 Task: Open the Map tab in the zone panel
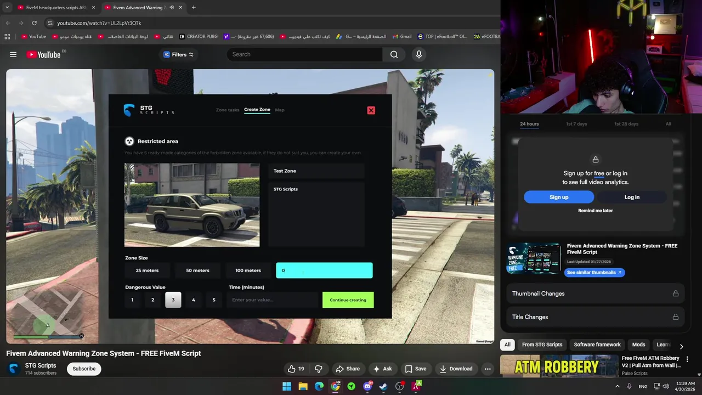280,110
